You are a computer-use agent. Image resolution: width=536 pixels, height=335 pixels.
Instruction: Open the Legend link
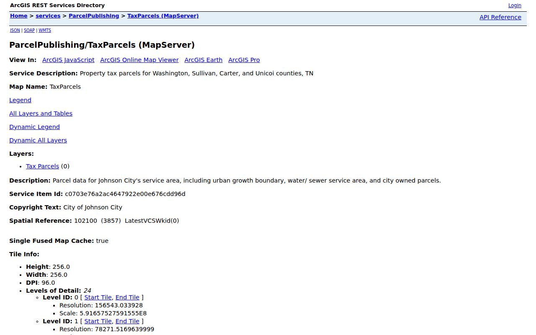[x=20, y=100]
